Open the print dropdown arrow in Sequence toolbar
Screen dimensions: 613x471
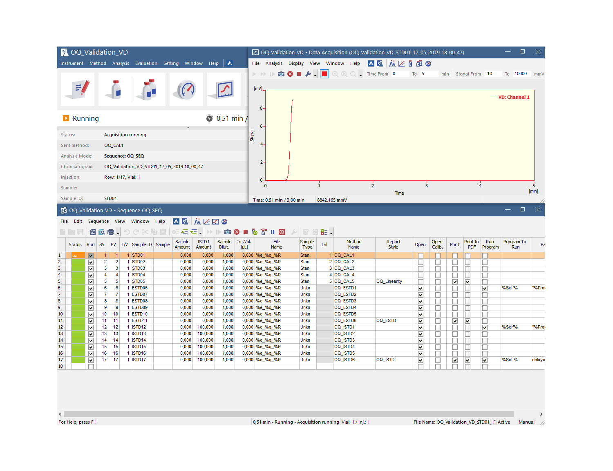118,233
